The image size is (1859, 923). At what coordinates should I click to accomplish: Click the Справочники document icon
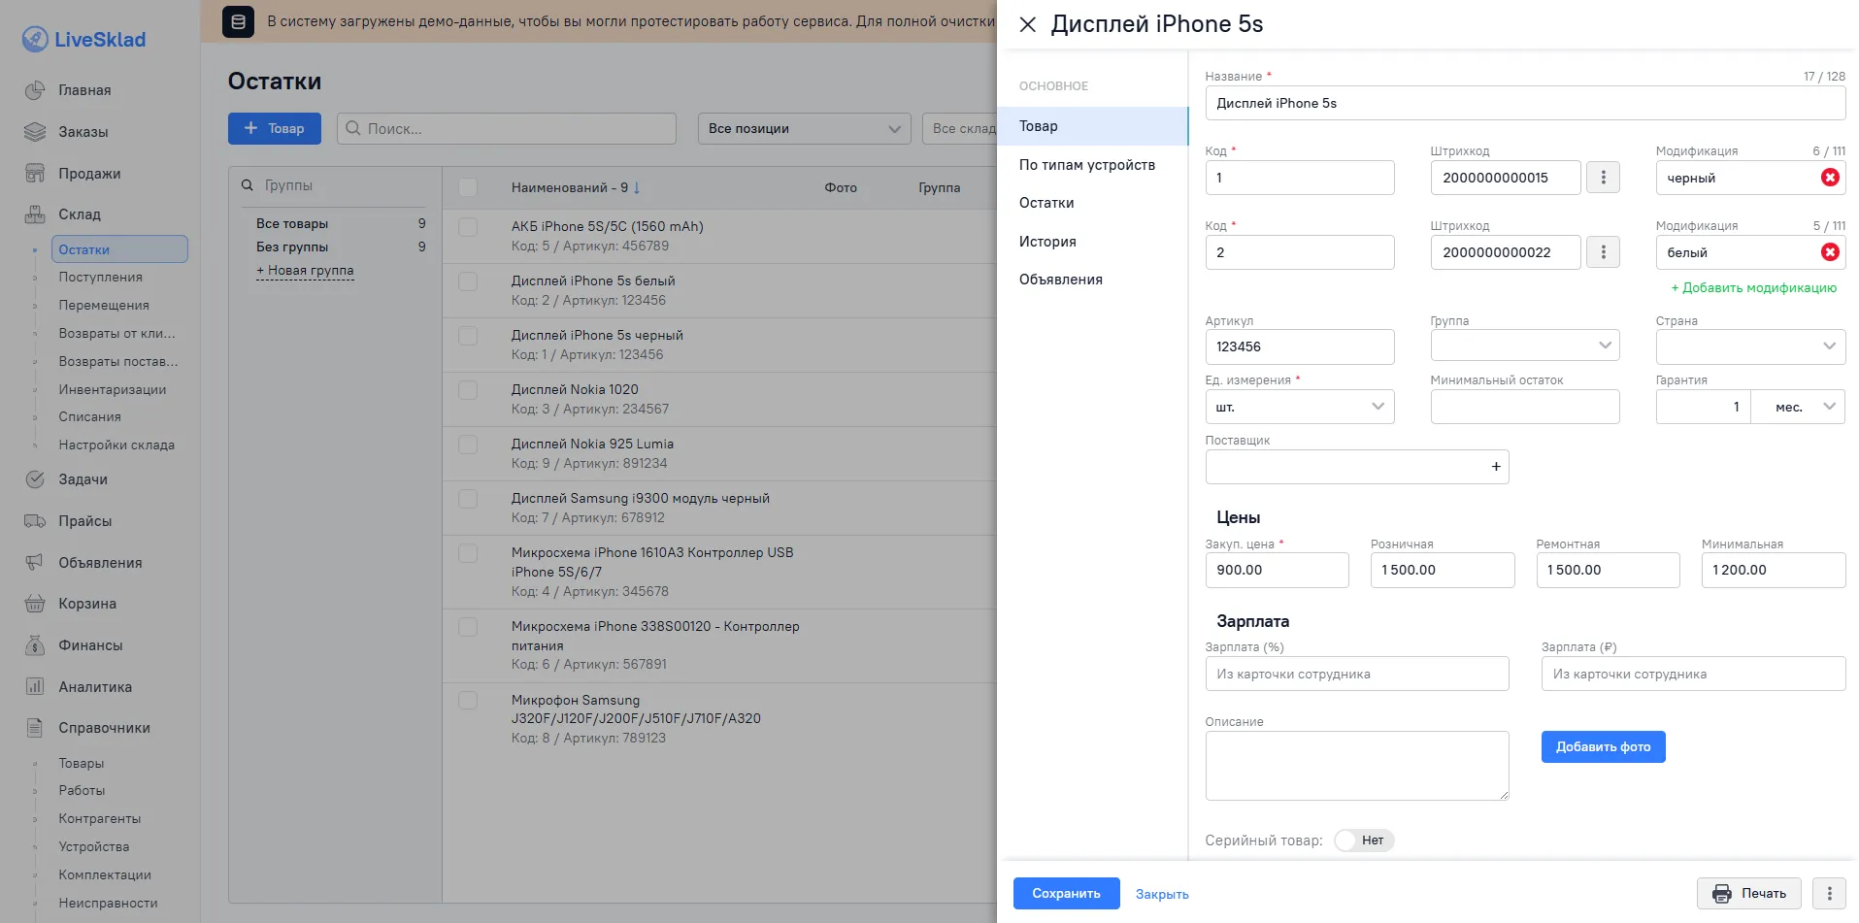(x=35, y=728)
